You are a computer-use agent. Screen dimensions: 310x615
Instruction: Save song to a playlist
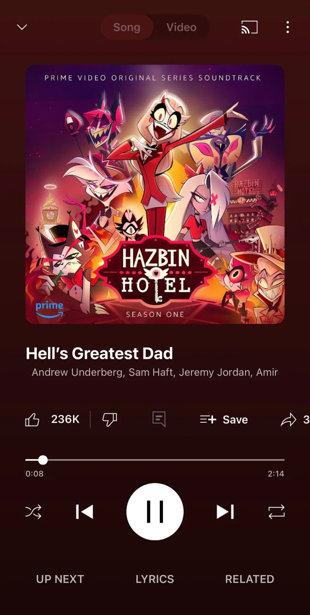224,420
